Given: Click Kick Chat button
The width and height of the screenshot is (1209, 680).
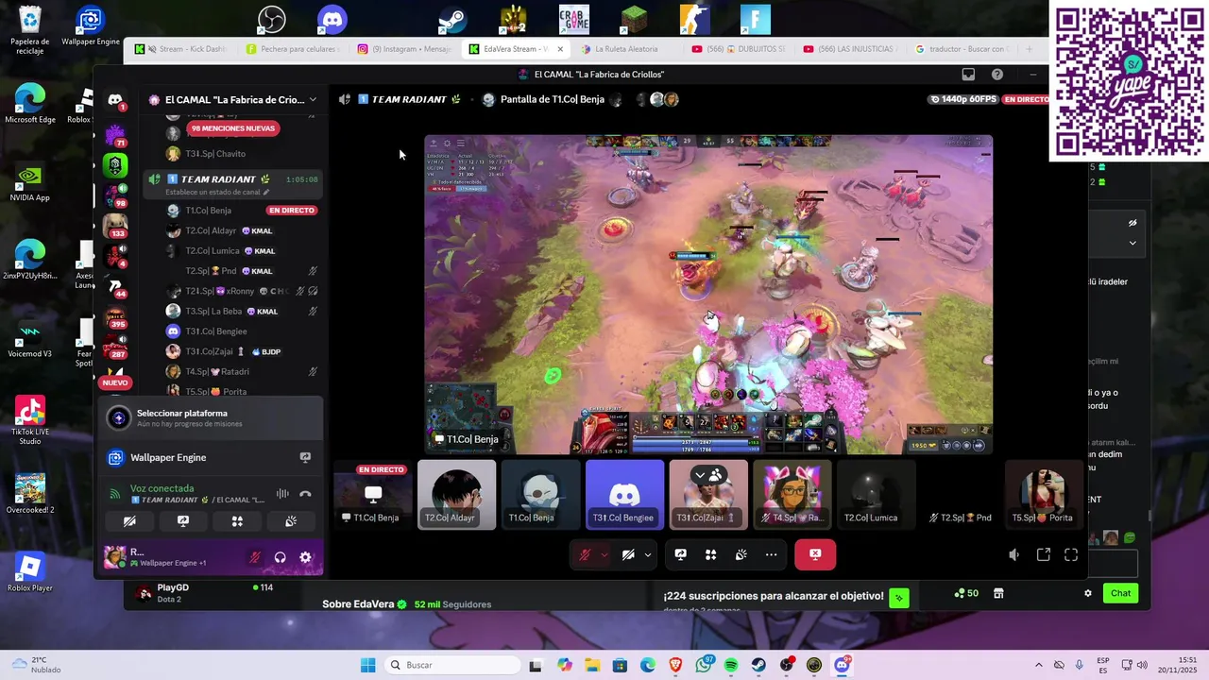Looking at the screenshot, I should coord(1120,593).
